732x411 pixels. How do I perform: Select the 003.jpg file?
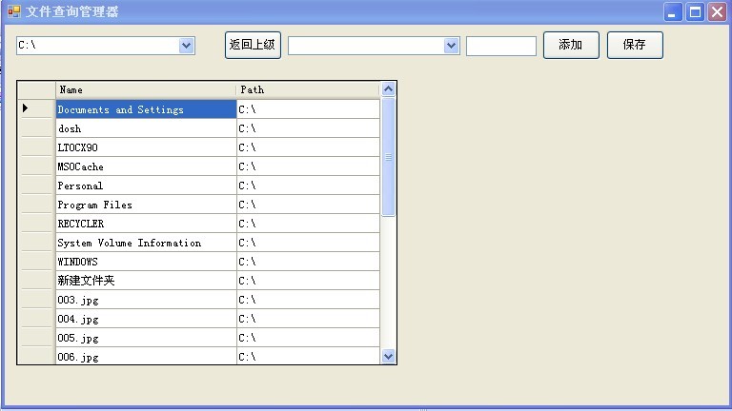click(x=146, y=300)
